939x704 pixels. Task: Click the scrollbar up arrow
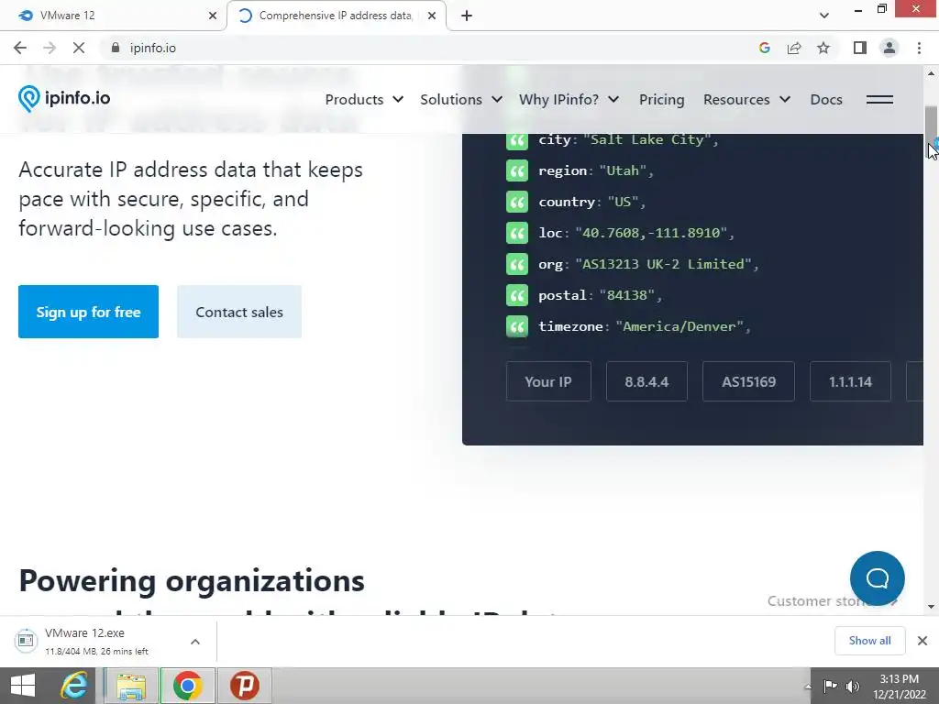[932, 73]
